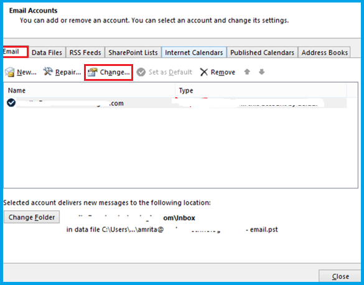The width and height of the screenshot is (364, 285).
Task: Click the Set as Default checkmark icon
Action: pos(141,72)
